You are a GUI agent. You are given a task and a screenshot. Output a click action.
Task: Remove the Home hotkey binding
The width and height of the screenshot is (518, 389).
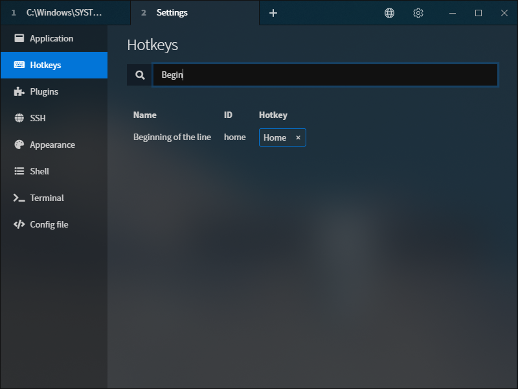pyautogui.click(x=298, y=137)
